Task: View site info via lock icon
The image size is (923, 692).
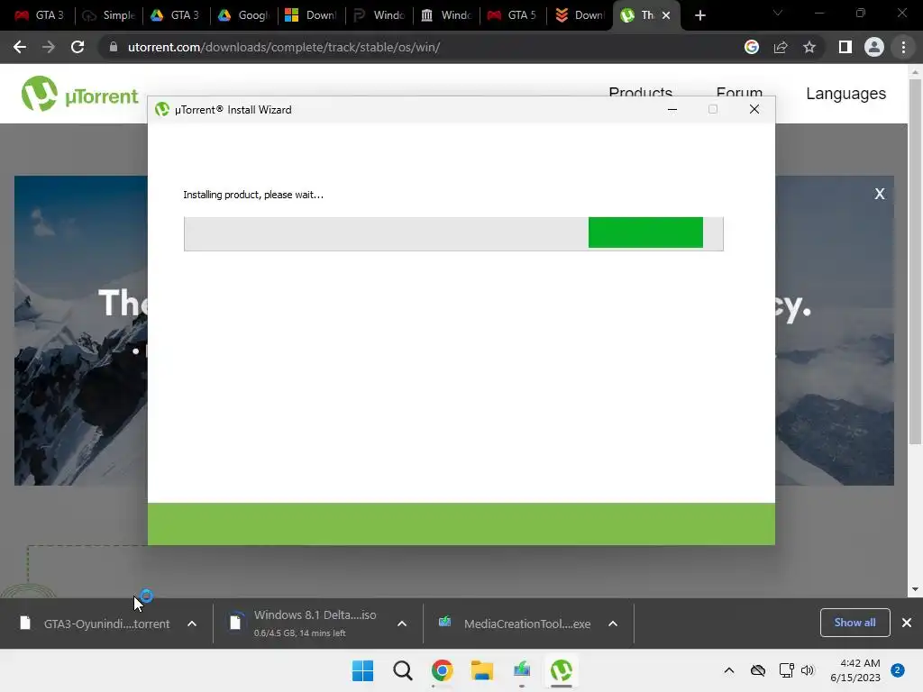Action: (114, 47)
